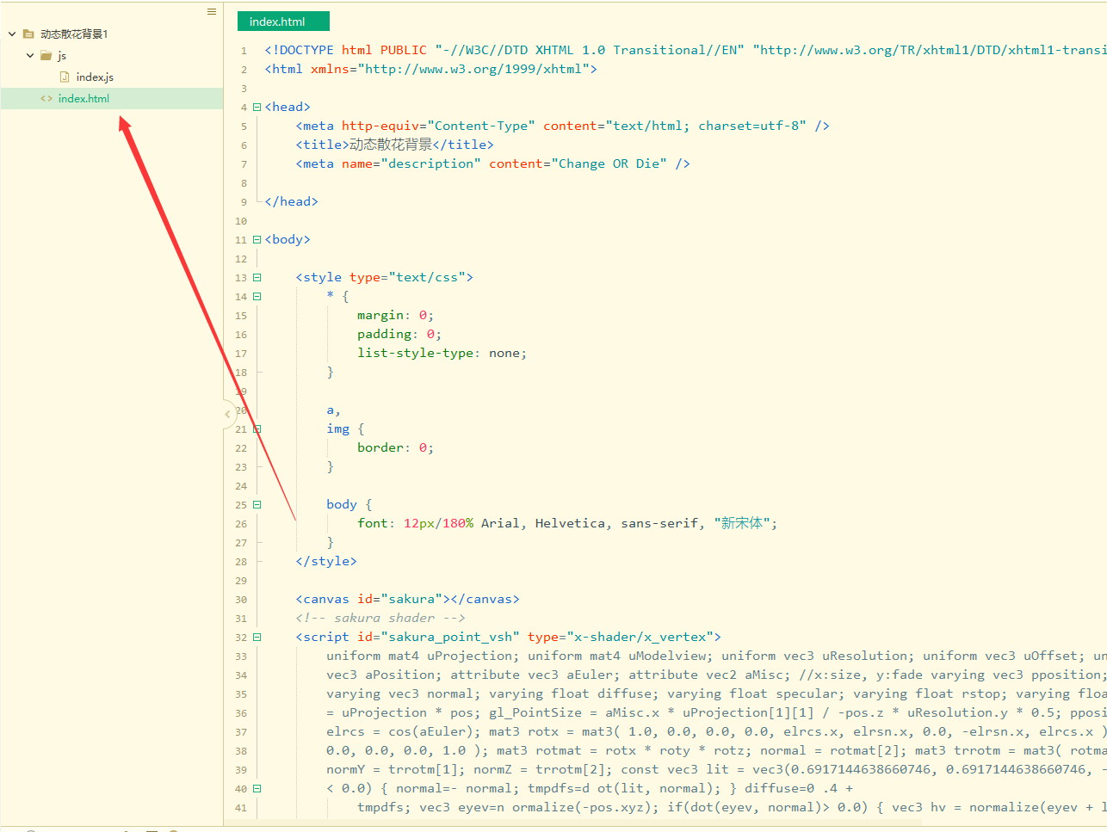Collapse the js folder chevron

click(x=30, y=55)
